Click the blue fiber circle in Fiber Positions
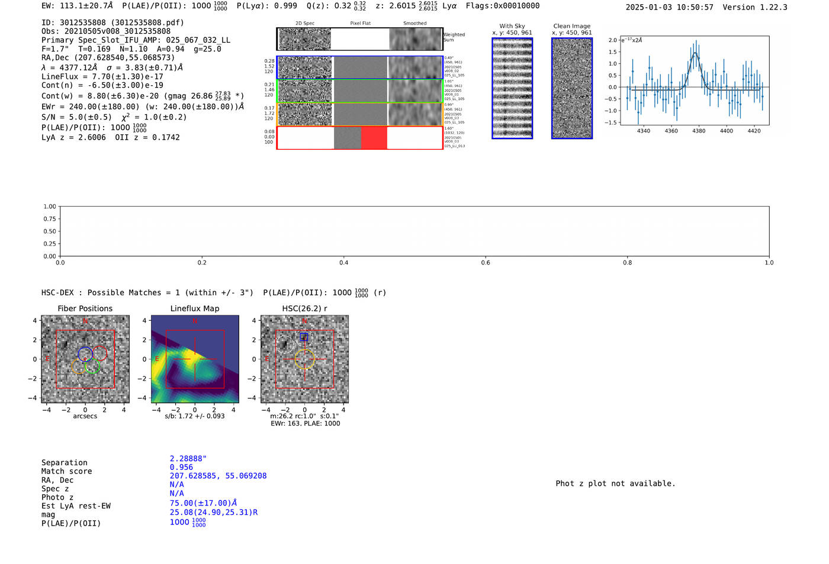 pyautogui.click(x=85, y=354)
